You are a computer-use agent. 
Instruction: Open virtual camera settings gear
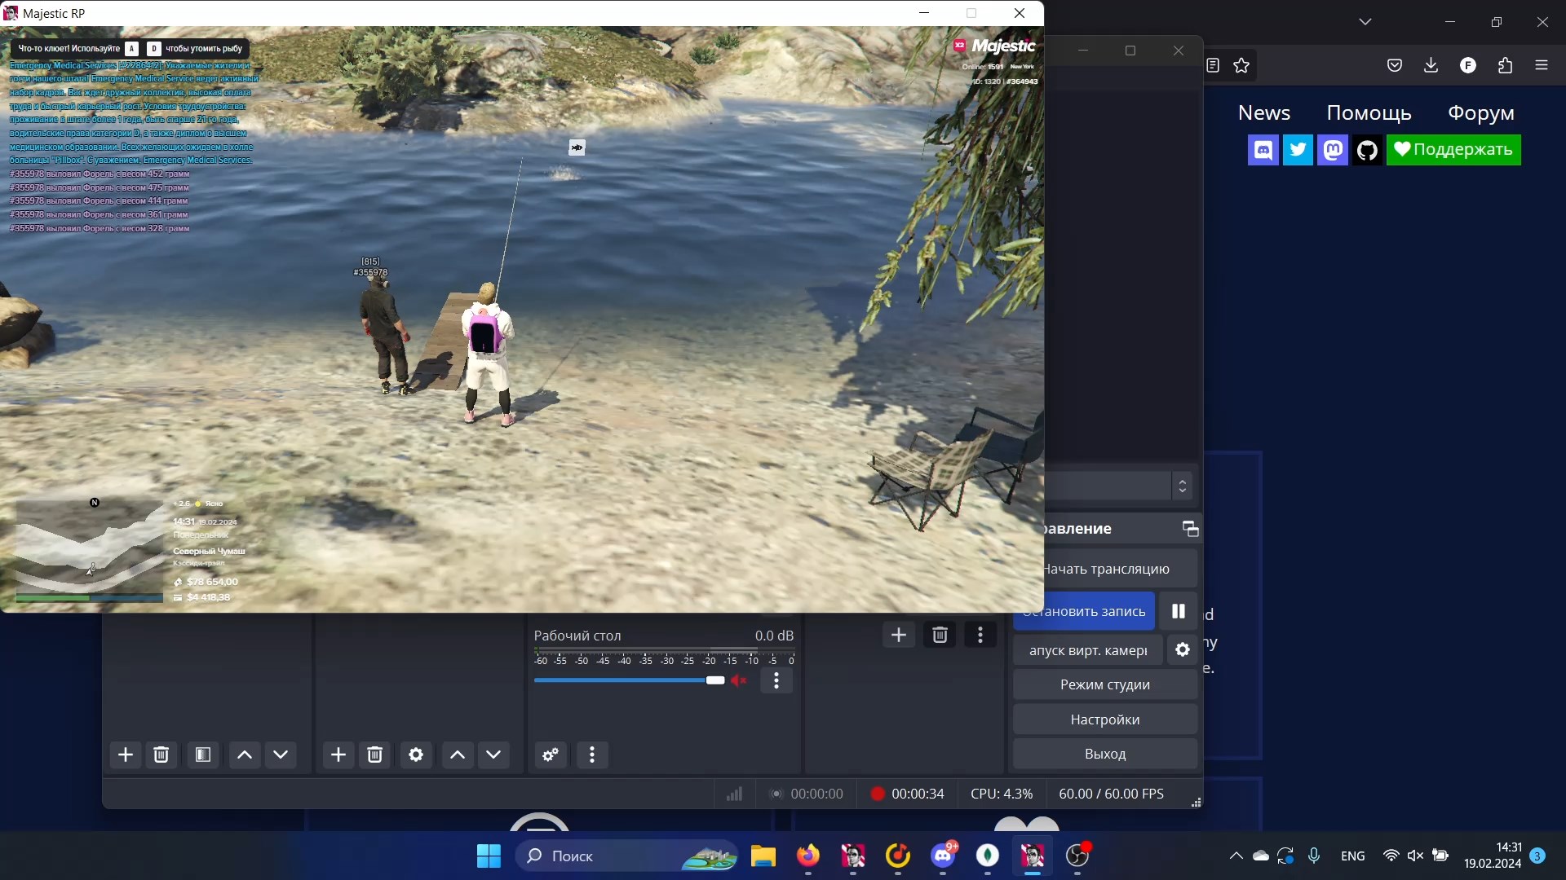(1183, 649)
